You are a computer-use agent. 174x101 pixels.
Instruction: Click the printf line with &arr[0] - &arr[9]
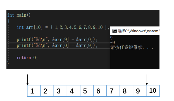point(57,45)
